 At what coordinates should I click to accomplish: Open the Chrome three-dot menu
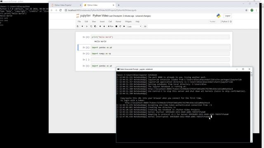pyautogui.click(x=257, y=10)
